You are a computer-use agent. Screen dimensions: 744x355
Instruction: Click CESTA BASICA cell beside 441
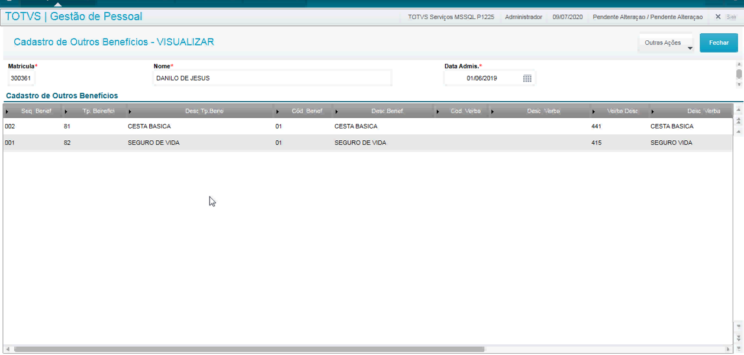click(672, 127)
